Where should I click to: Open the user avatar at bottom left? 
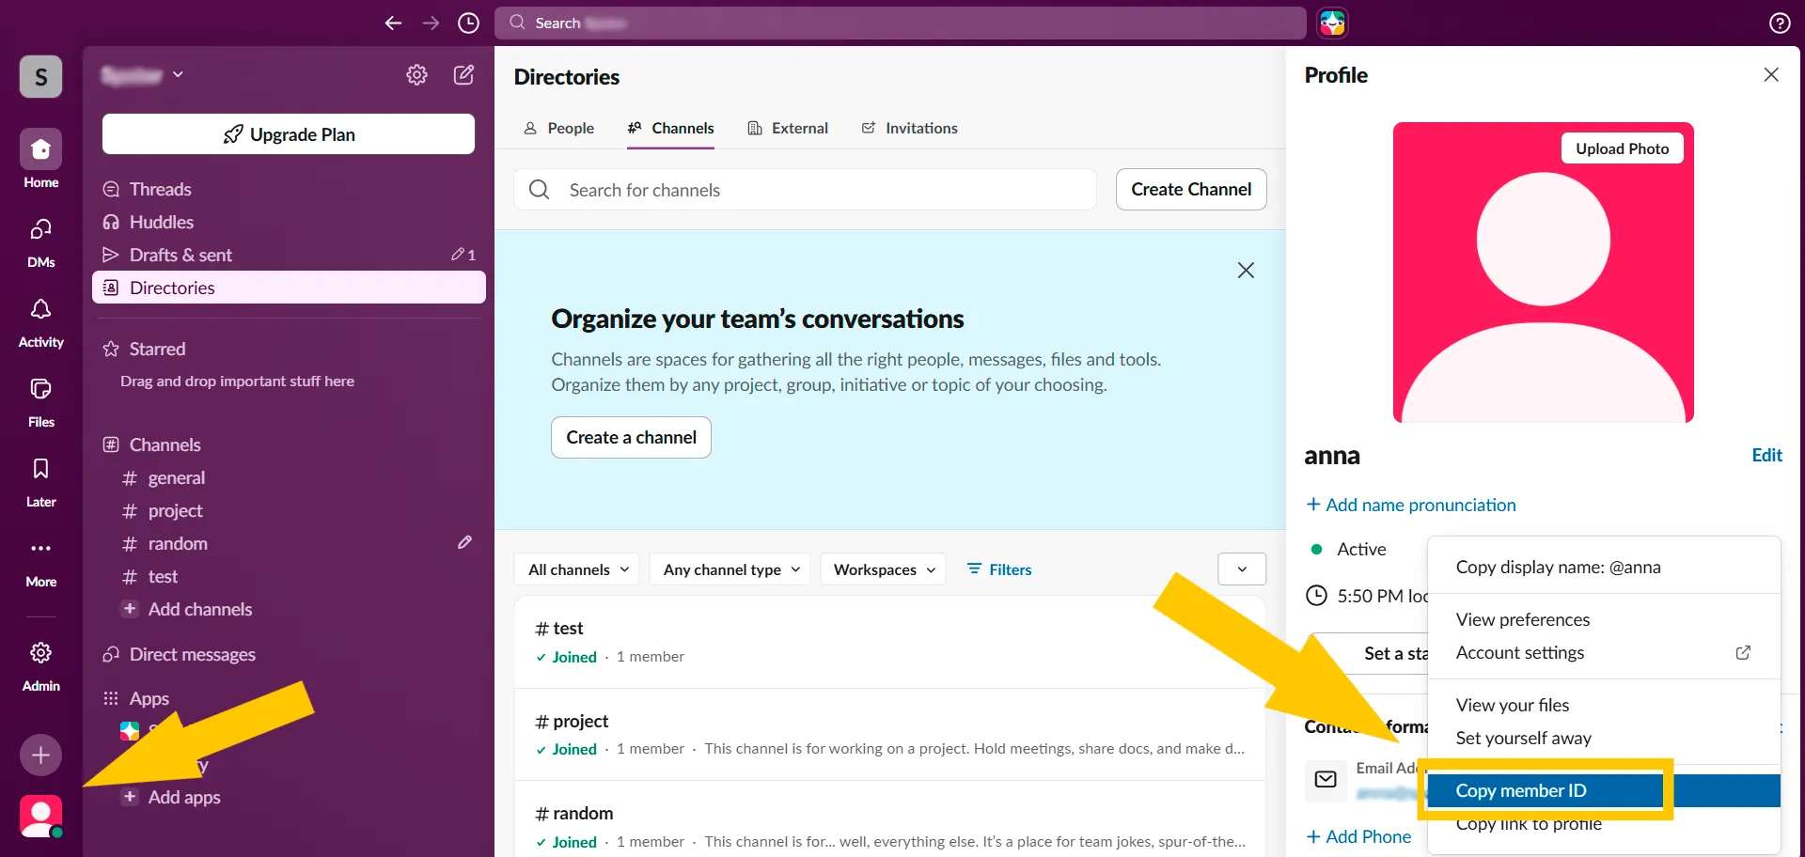41,816
